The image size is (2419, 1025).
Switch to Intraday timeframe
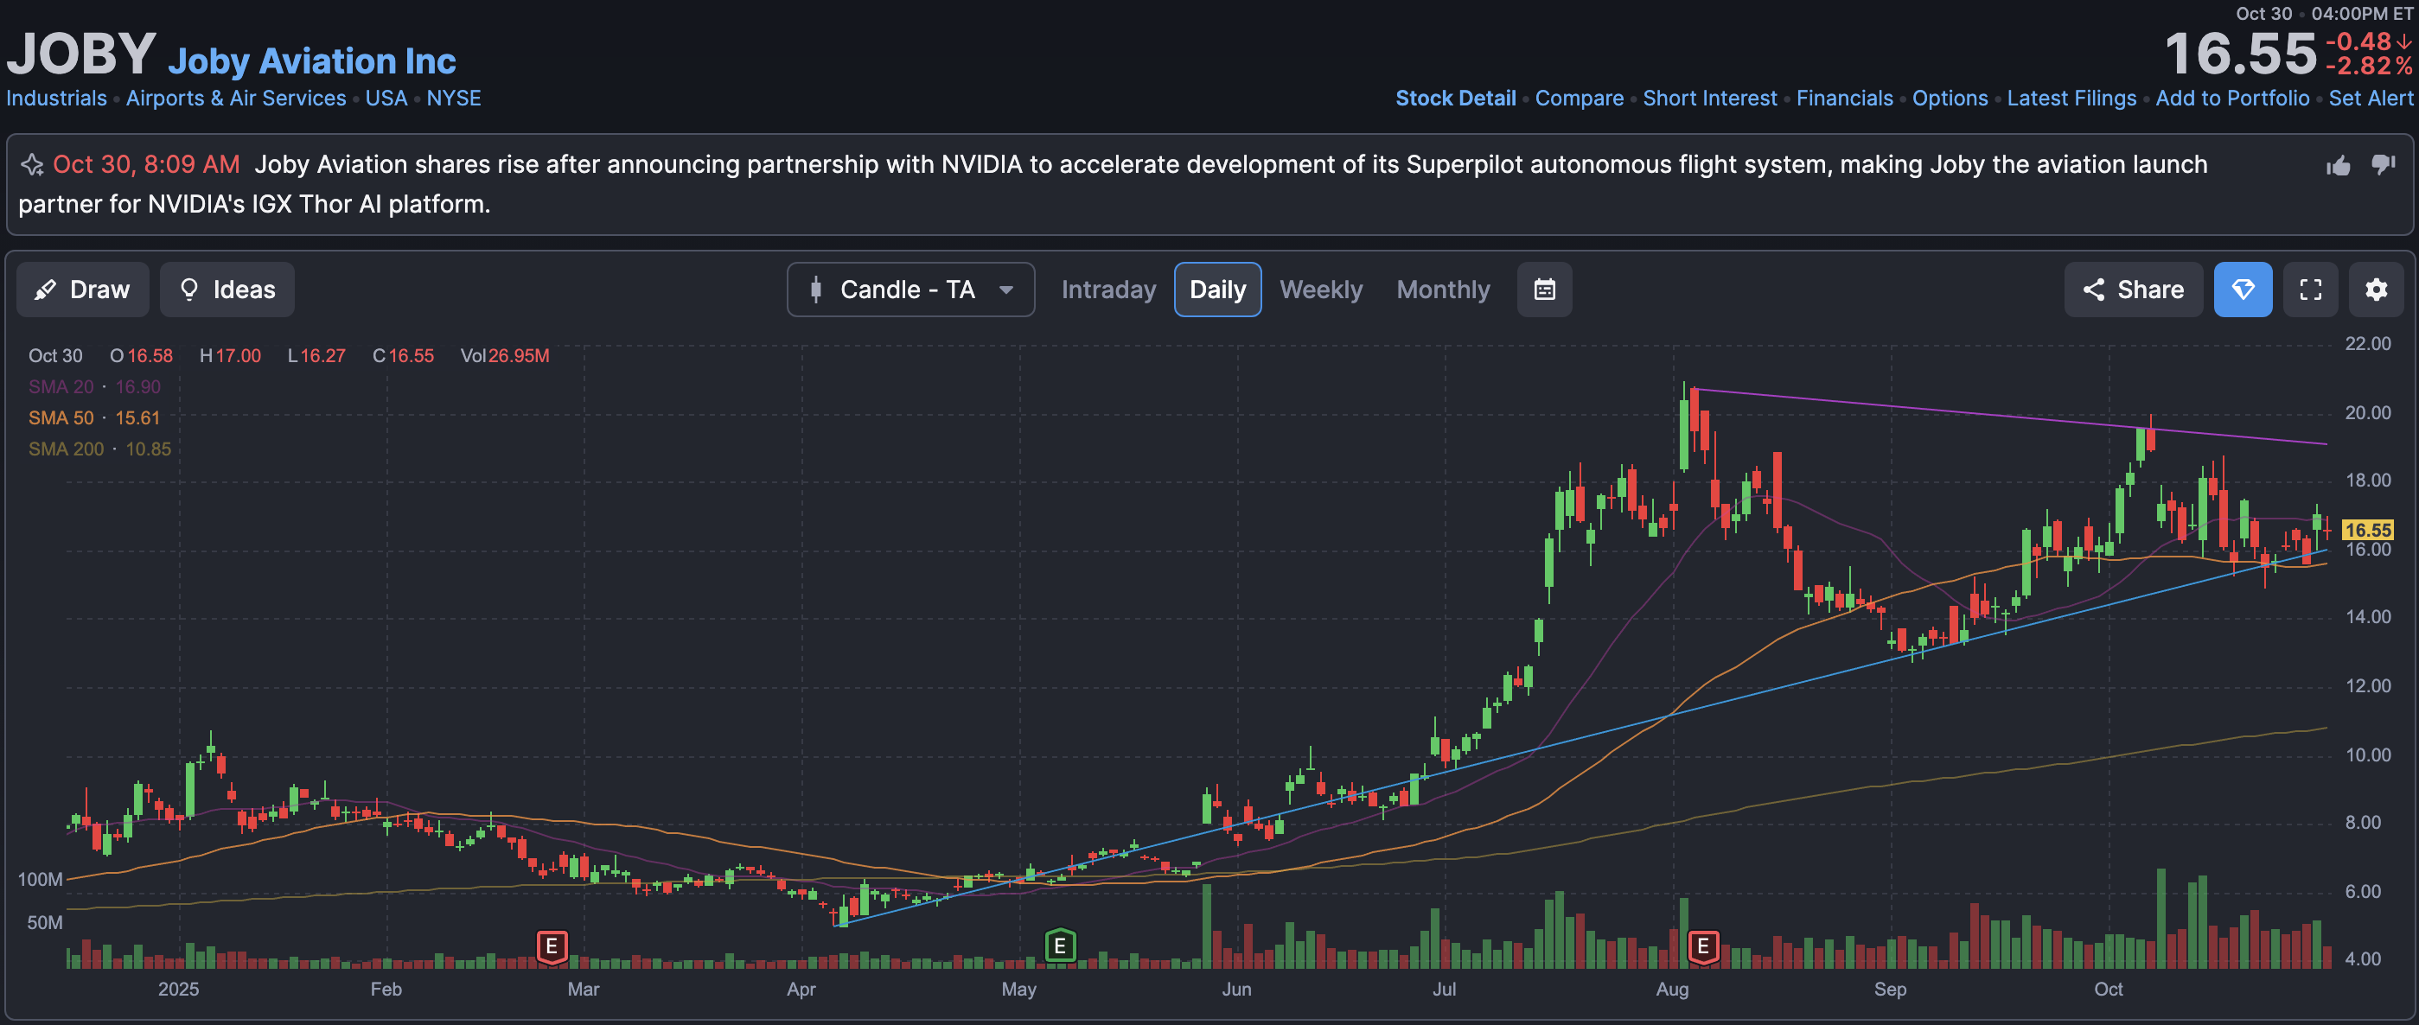(1108, 290)
